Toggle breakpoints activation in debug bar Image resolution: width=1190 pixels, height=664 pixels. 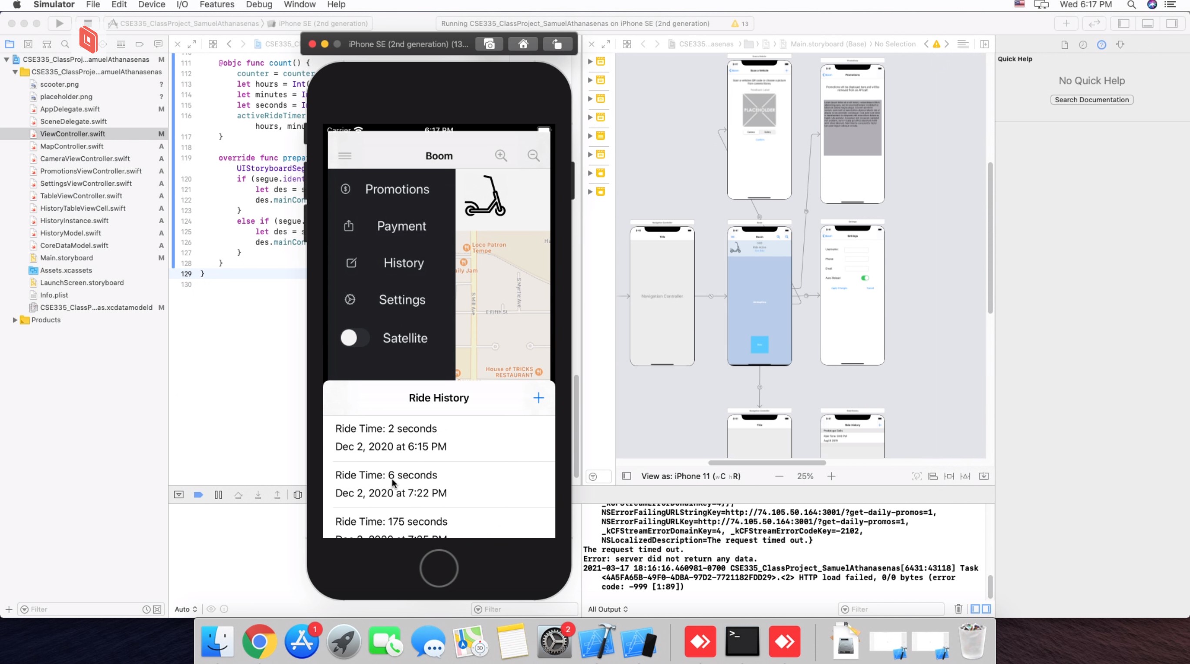198,495
